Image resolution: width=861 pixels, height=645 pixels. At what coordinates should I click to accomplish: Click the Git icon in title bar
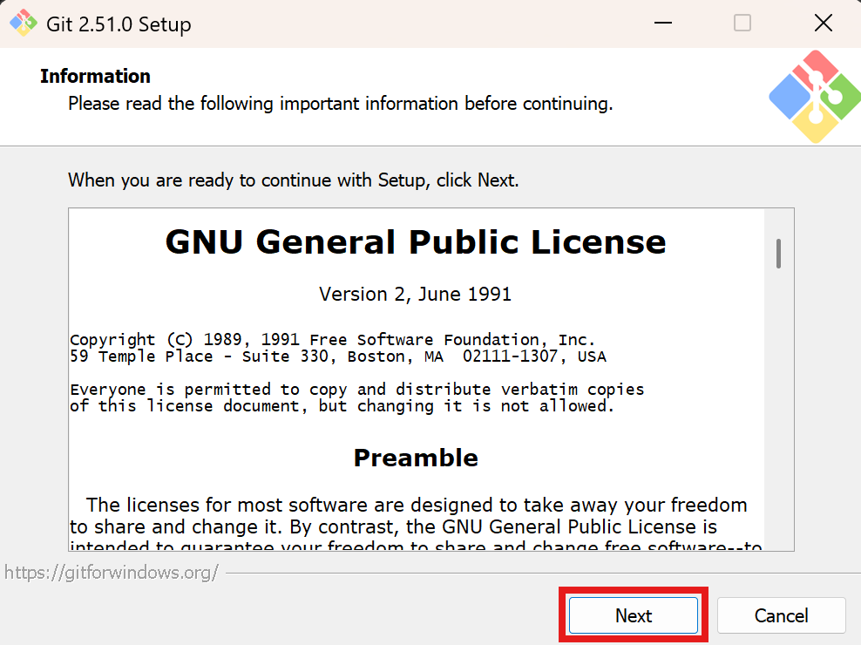[23, 23]
